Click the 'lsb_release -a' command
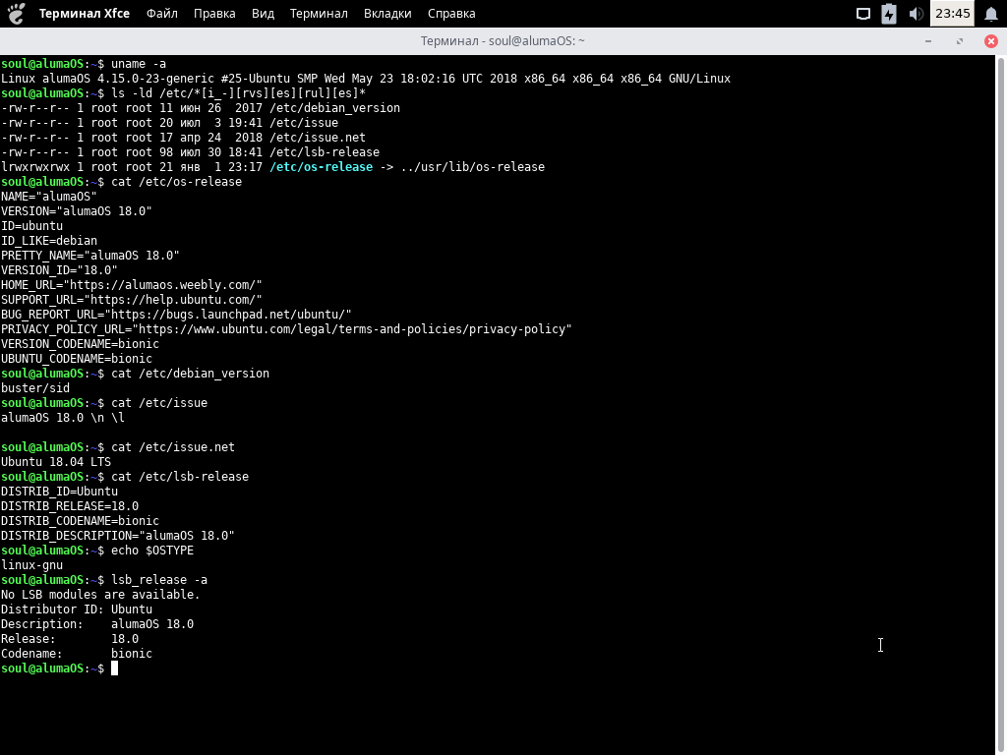 tap(159, 580)
